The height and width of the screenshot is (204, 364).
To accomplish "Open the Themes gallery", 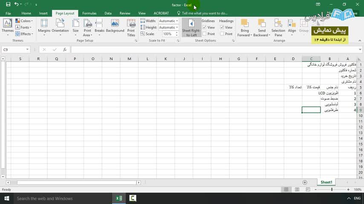I will 7,28.
